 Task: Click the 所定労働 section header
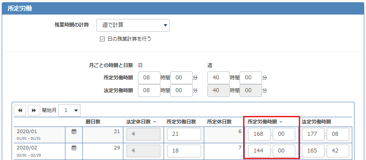click(x=183, y=9)
